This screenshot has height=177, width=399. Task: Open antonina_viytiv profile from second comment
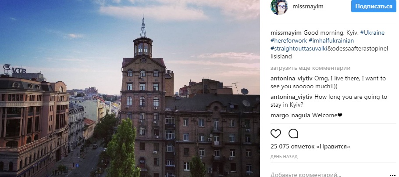point(292,97)
